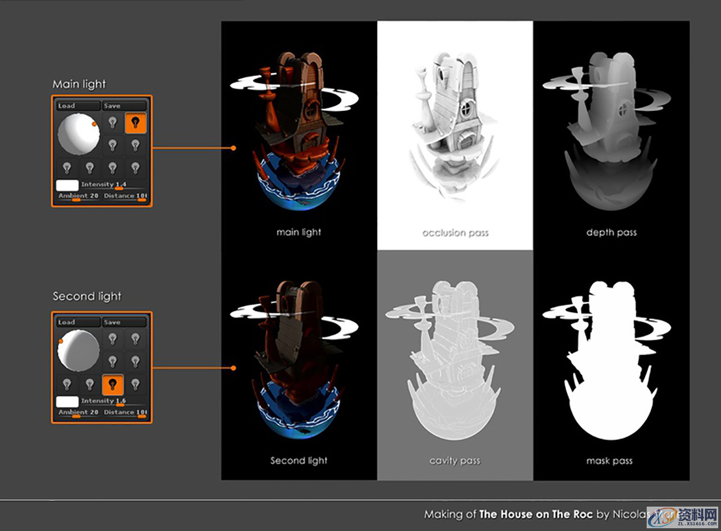
Task: Click the bottom-left lightbulb icon in Second light panel
Action: [67, 385]
